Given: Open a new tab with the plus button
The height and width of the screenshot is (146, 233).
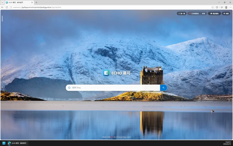Looking at the screenshot, I should tap(36, 2).
